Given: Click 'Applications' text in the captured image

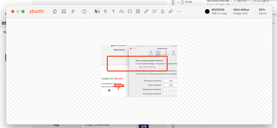Looking at the screenshot, I should 119,50.
